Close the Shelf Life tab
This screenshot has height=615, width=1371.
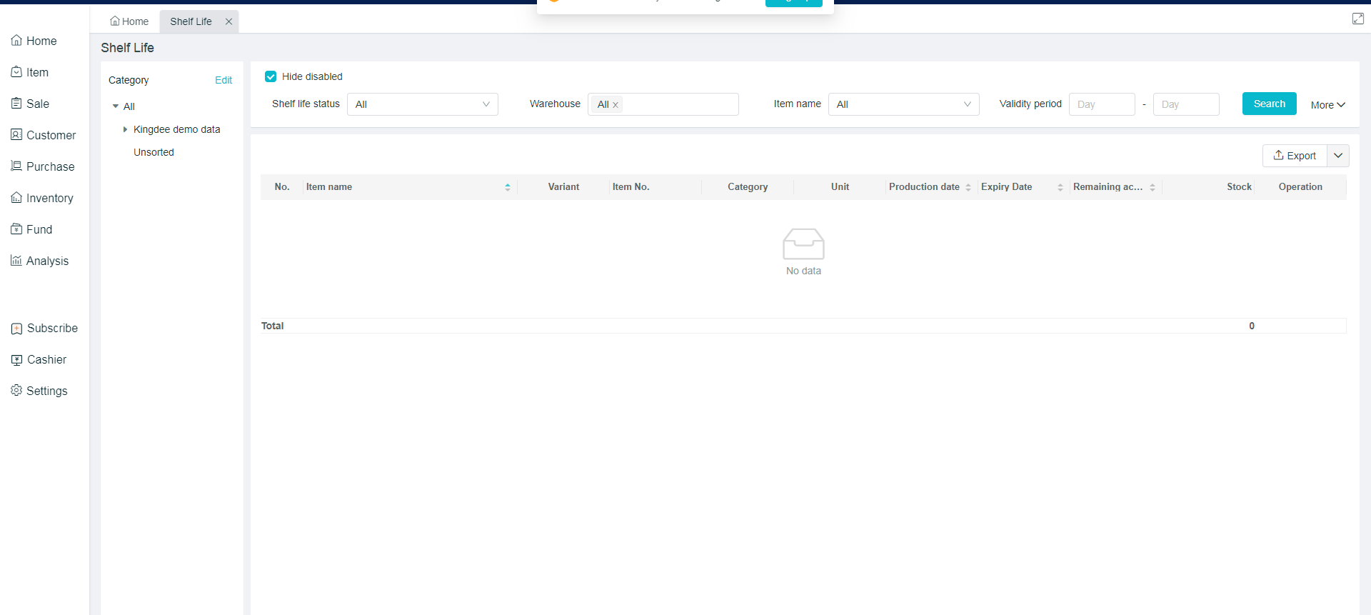(x=228, y=21)
